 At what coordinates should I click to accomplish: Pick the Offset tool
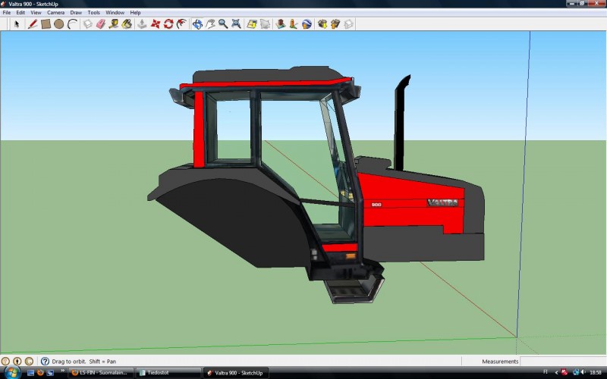point(181,24)
